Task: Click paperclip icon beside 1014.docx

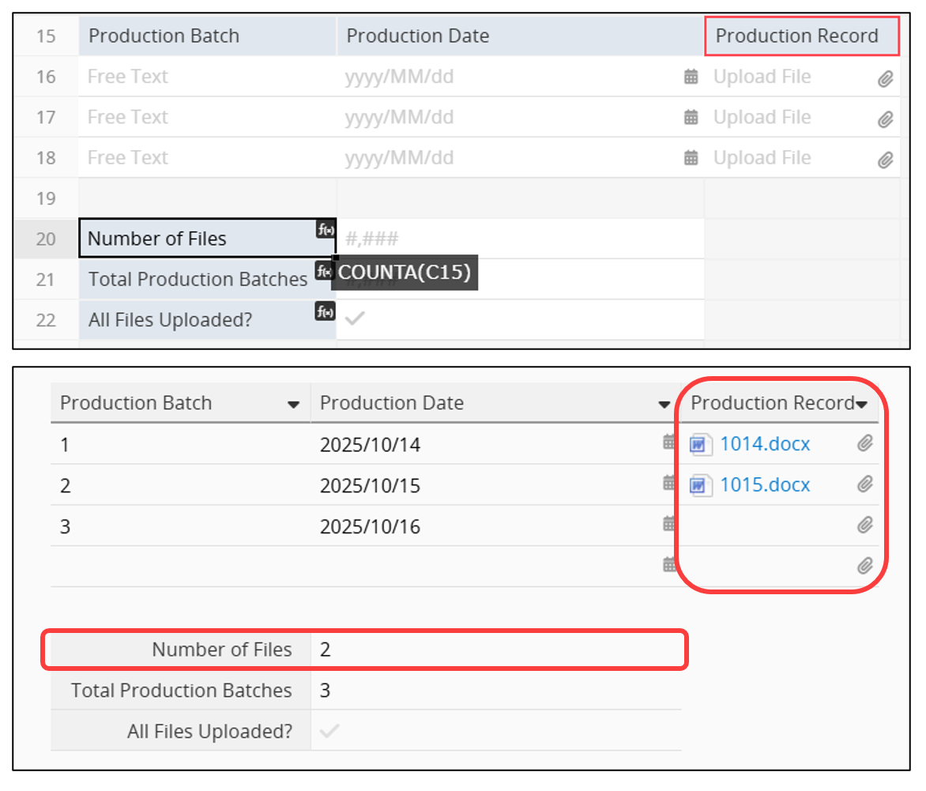Action: point(865,443)
